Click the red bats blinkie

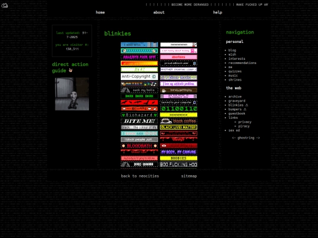[x=139, y=102]
